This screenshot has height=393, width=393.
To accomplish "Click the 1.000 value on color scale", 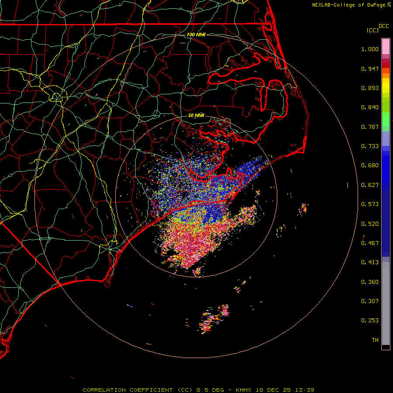I will click(370, 49).
